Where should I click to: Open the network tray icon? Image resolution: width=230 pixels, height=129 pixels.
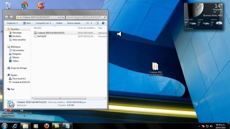tap(207, 126)
